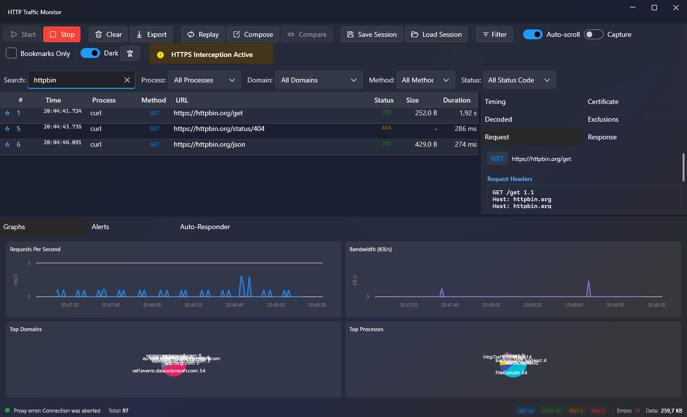Star the httpbin.org/status/404 row
The height and width of the screenshot is (417, 687).
coord(7,129)
